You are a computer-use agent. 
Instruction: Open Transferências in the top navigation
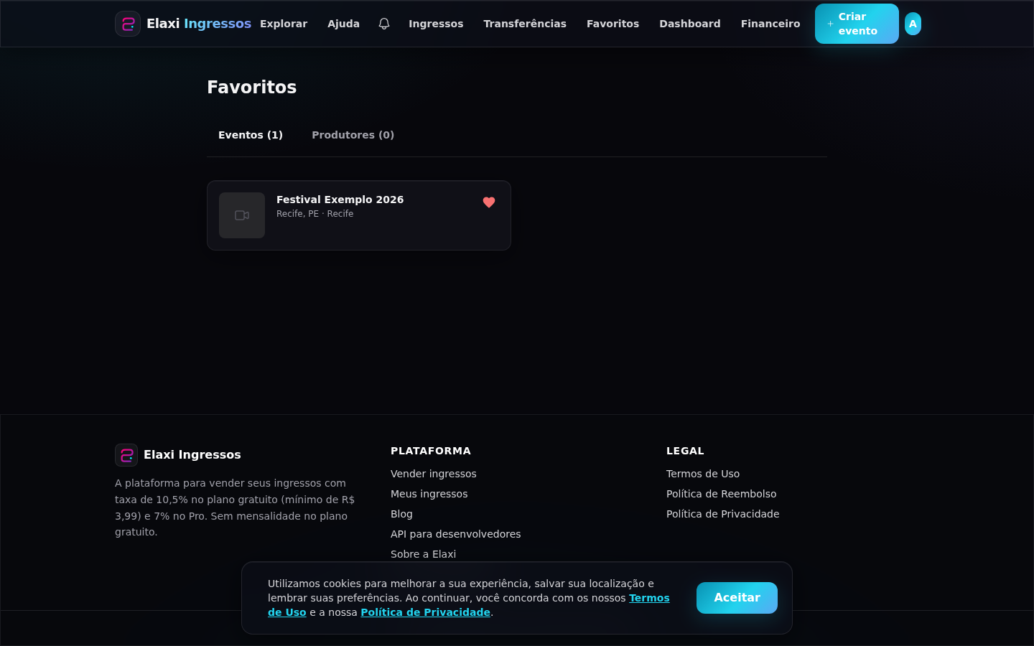tap(525, 24)
